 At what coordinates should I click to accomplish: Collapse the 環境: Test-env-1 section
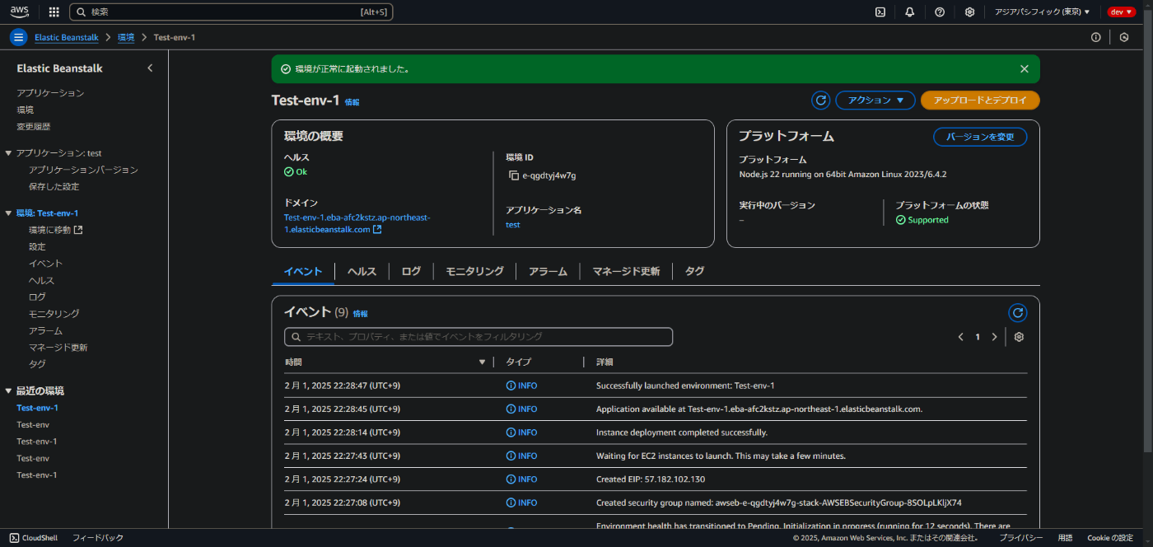coord(8,213)
